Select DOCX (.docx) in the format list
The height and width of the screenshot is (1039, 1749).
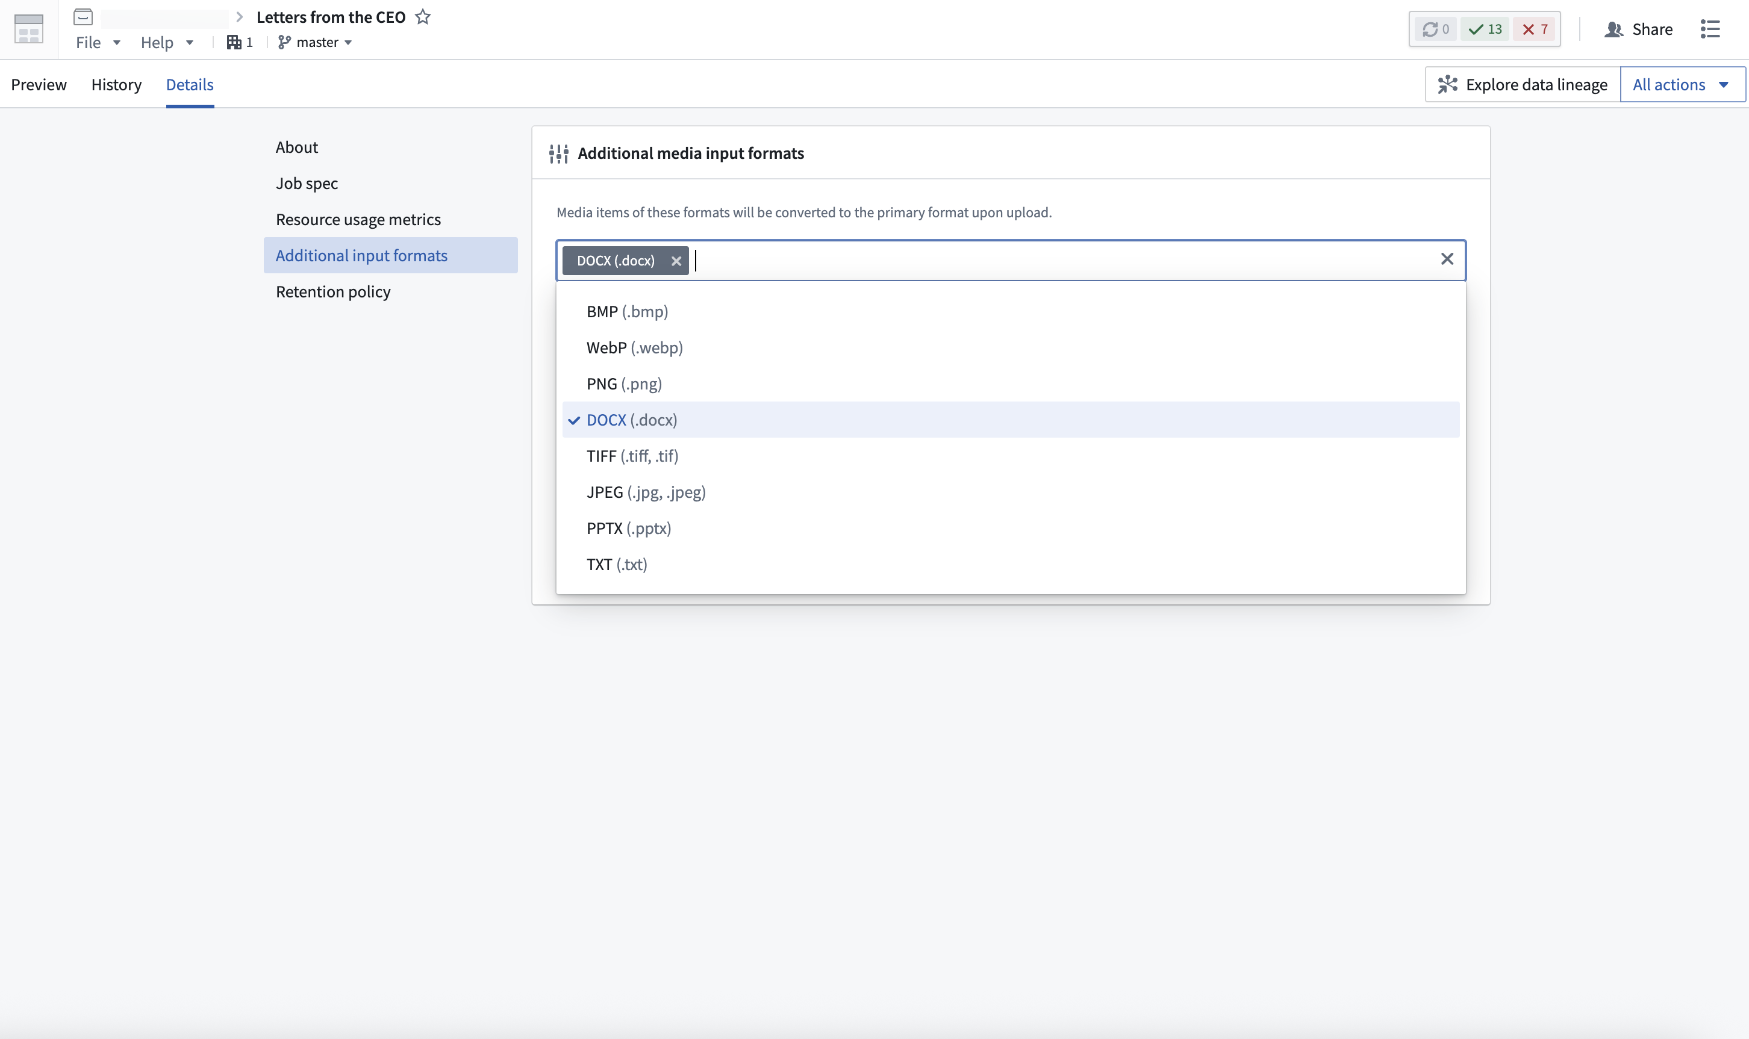[631, 420]
